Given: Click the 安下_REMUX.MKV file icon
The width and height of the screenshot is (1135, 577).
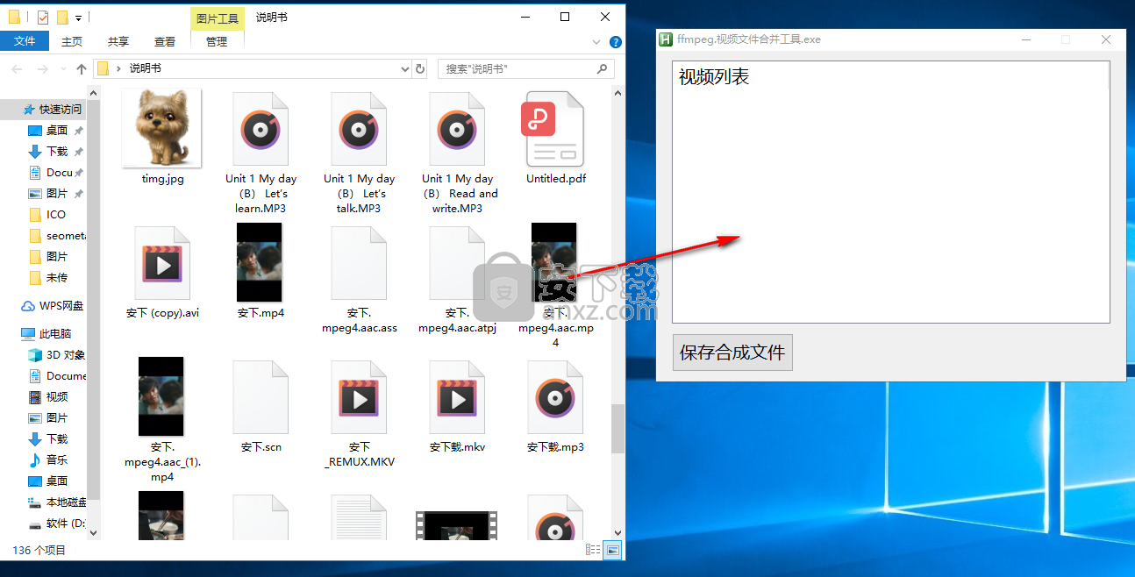Looking at the screenshot, I should [x=359, y=398].
